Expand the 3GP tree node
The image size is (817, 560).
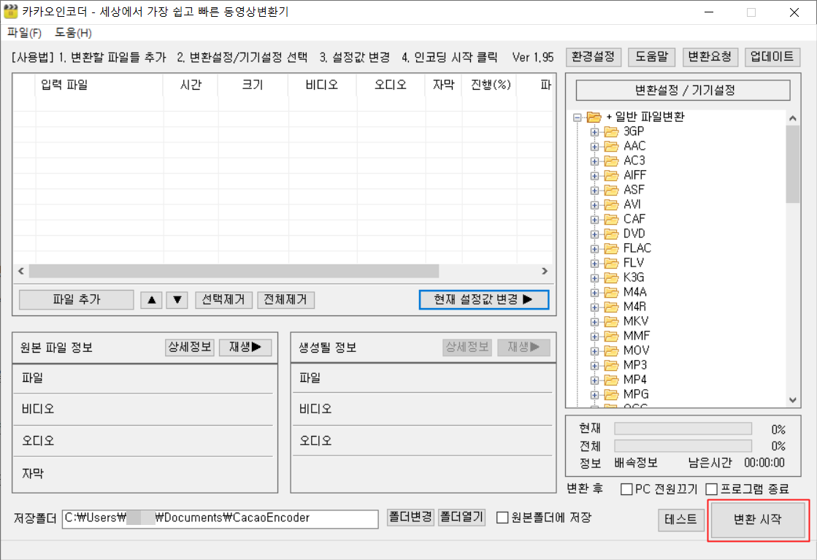tap(594, 132)
